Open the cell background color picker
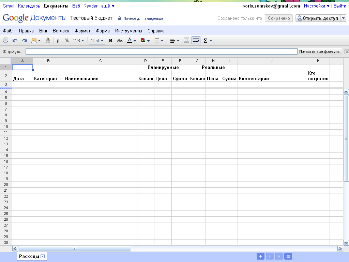 (145, 41)
